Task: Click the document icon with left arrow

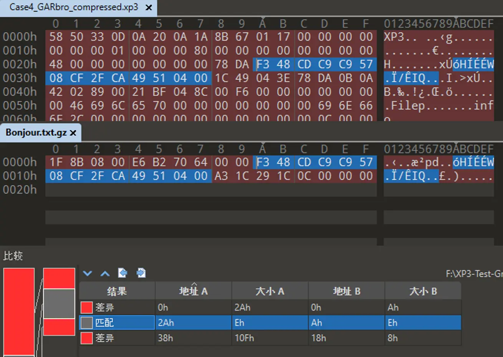Action: (122, 273)
